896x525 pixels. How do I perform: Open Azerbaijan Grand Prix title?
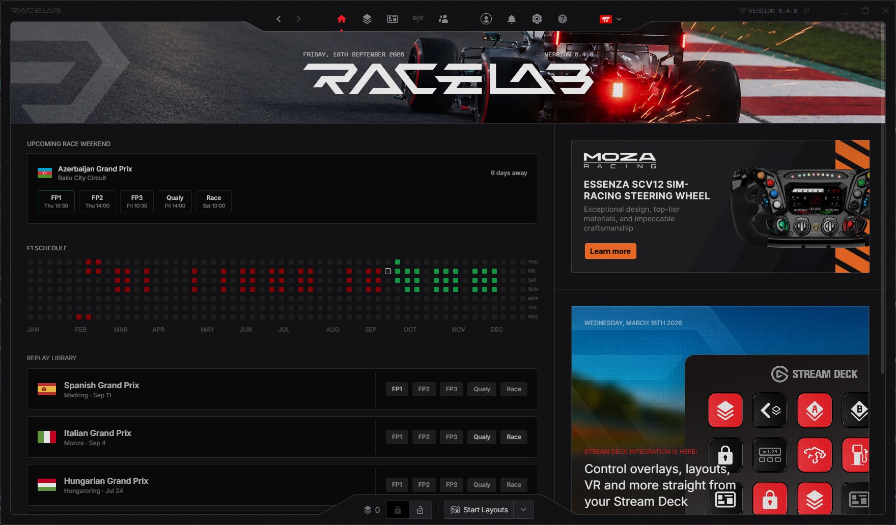pyautogui.click(x=95, y=169)
